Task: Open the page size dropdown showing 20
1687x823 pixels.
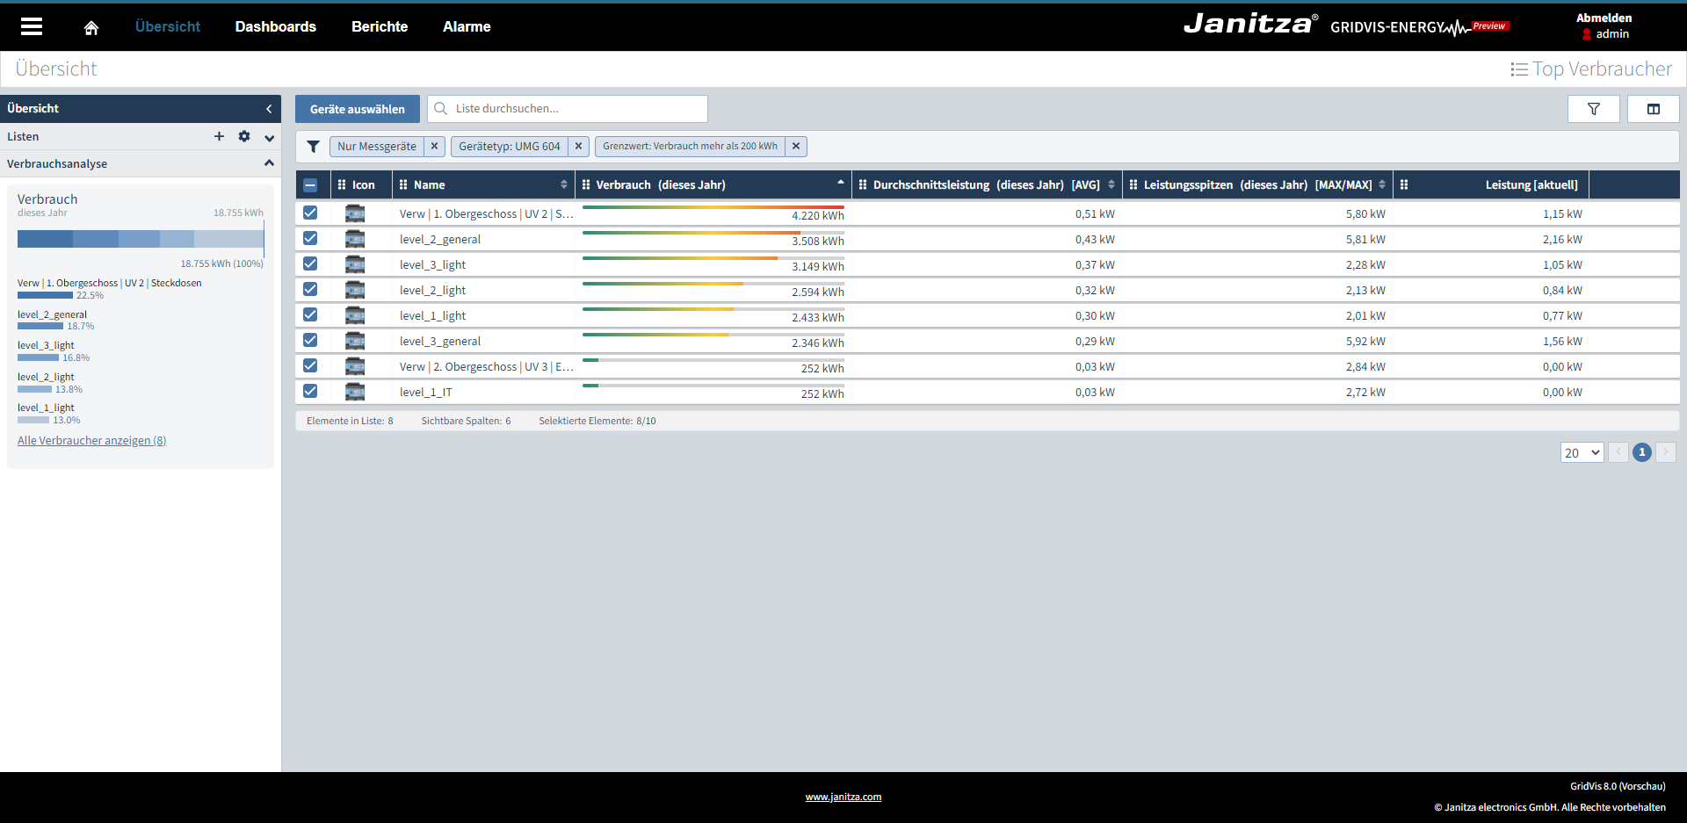Action: [x=1582, y=452]
